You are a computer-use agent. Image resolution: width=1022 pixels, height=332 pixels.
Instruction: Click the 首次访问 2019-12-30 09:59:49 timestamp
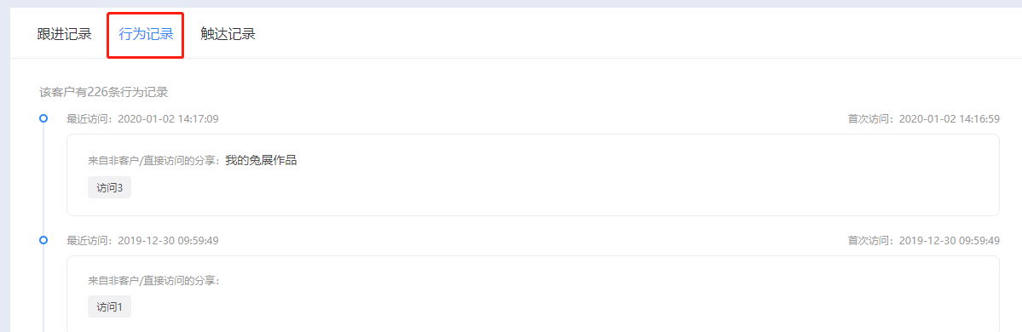[x=924, y=240]
